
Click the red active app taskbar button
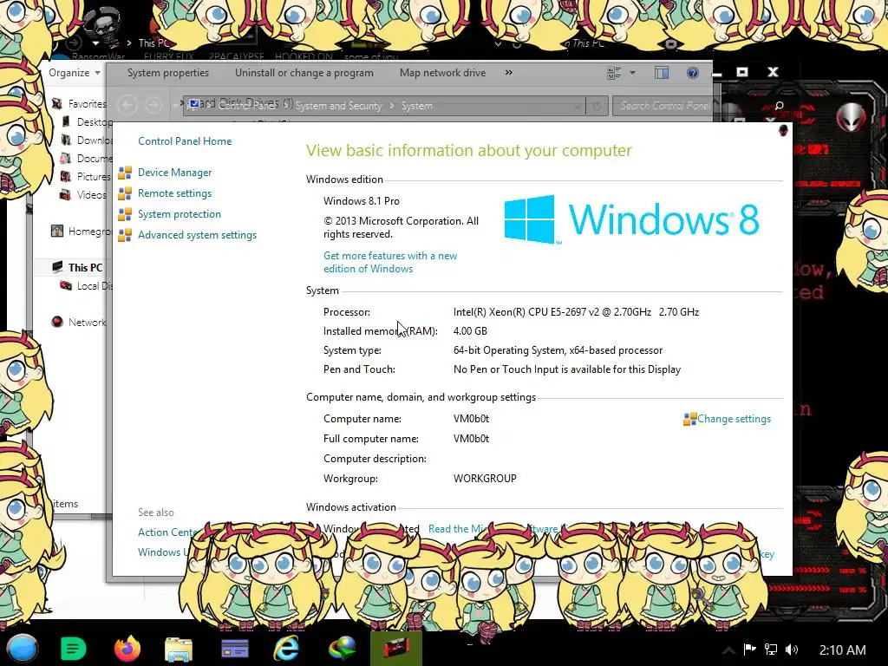(396, 649)
